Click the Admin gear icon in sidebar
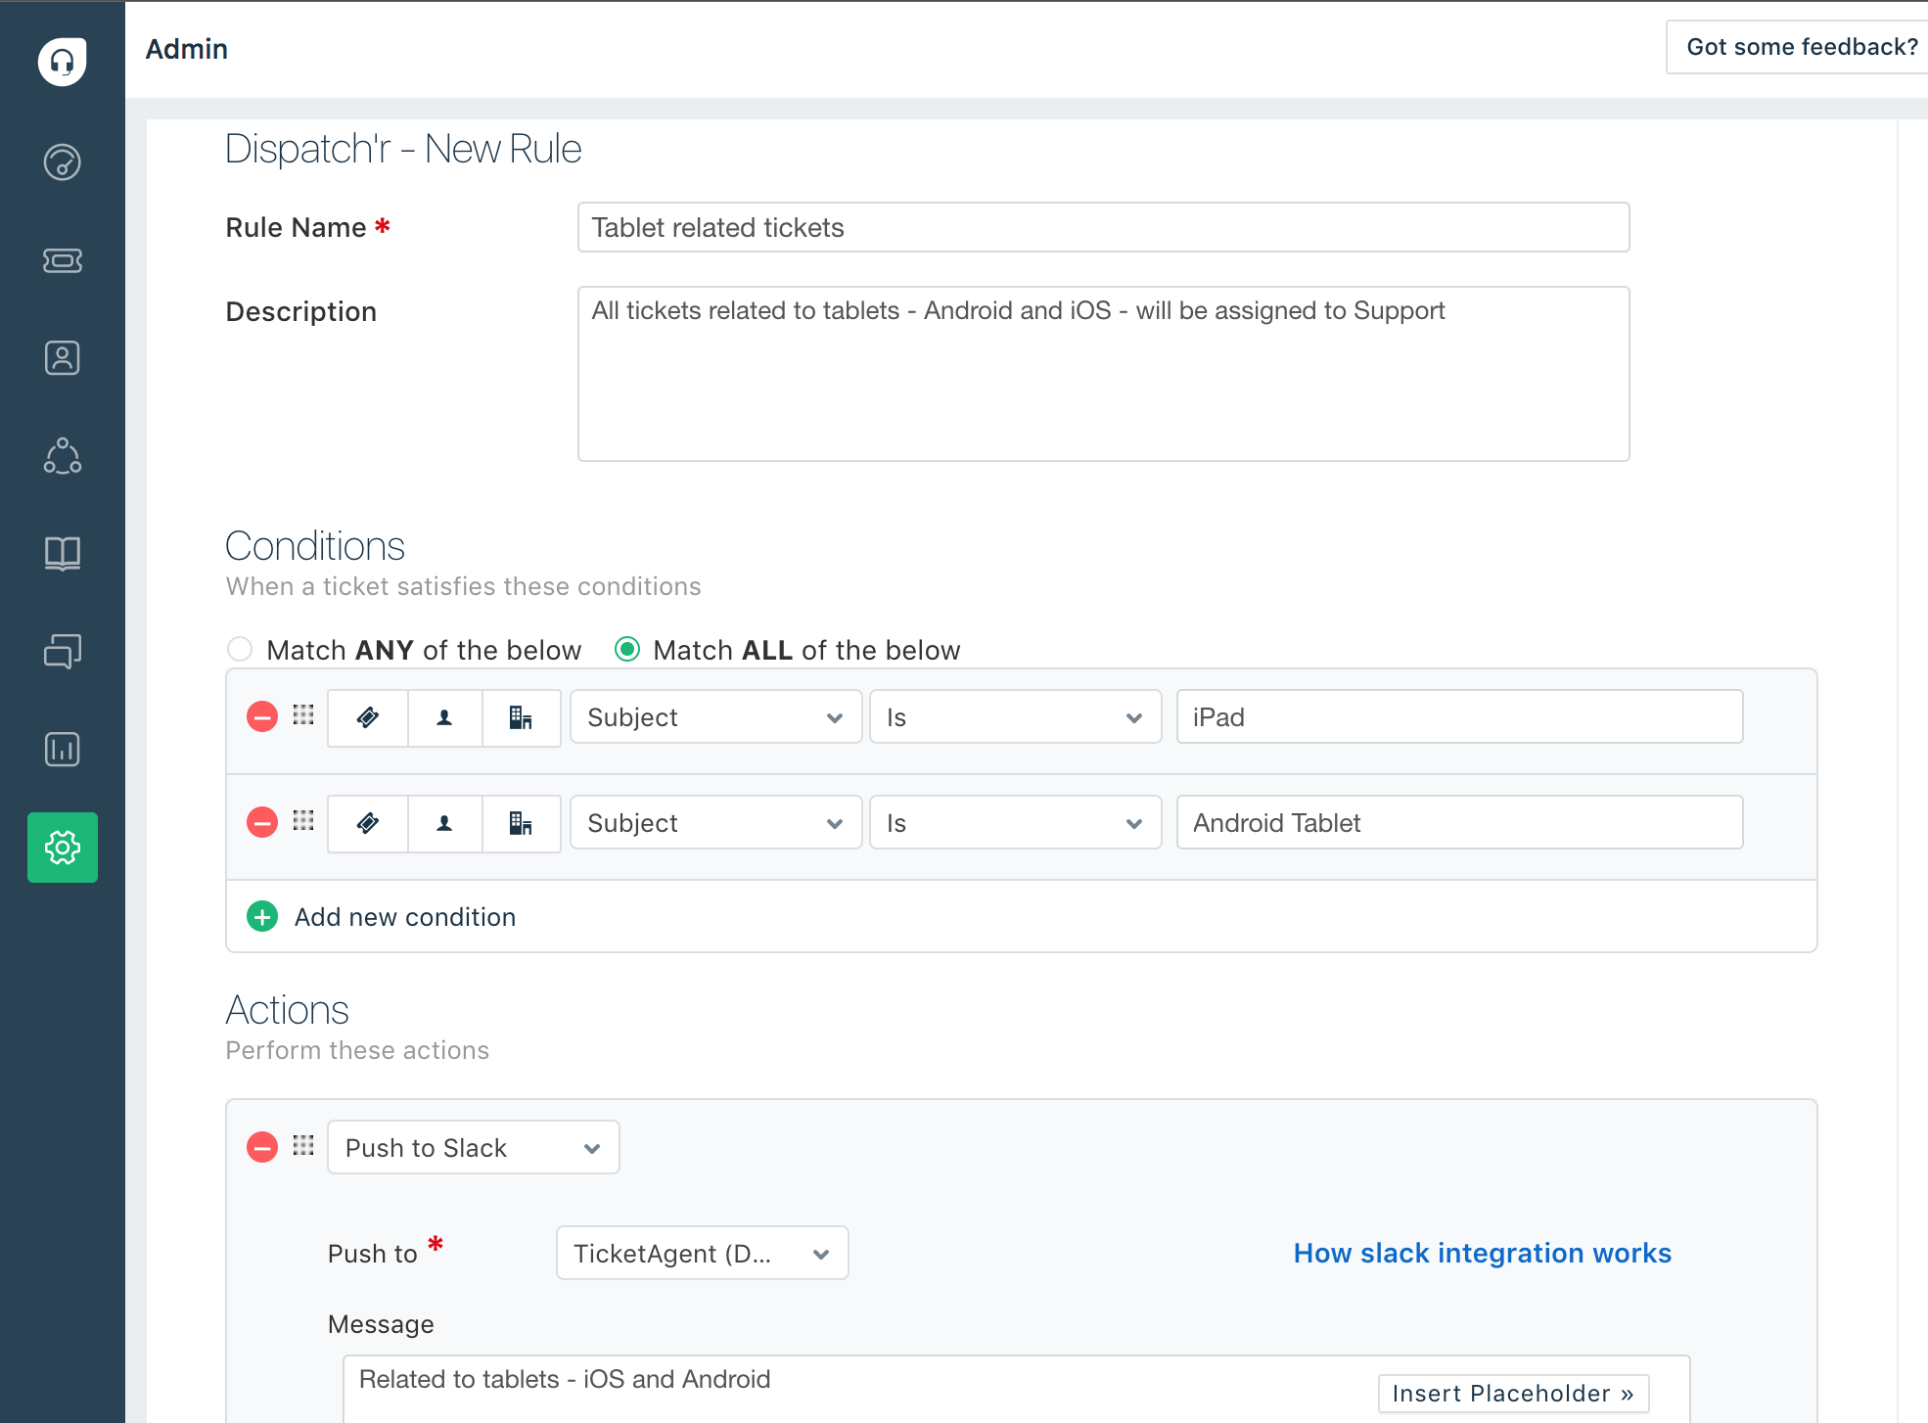This screenshot has height=1423, width=1928. point(62,848)
